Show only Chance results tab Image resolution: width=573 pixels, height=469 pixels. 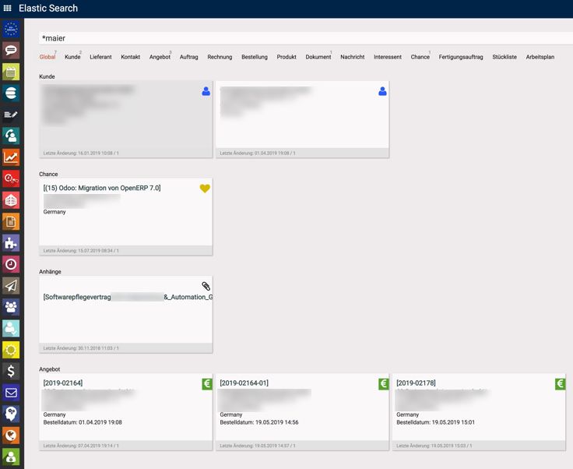point(420,57)
